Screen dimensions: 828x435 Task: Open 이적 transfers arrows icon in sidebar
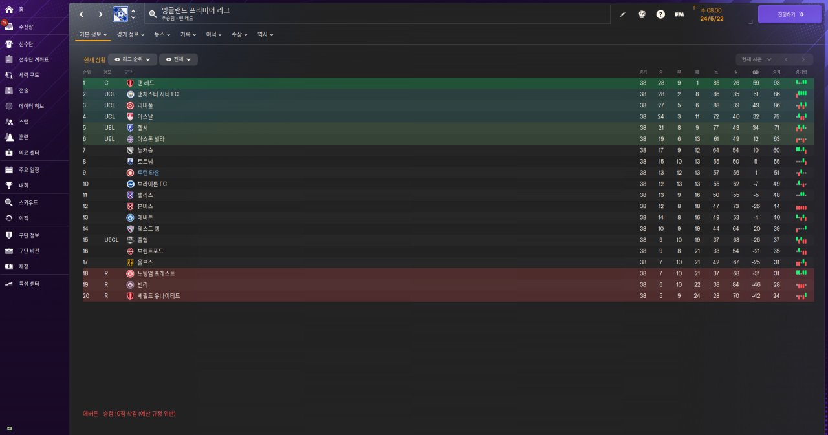[8, 218]
